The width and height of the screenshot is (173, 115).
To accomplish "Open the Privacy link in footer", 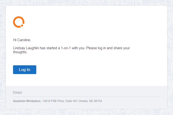I will point(18,92).
